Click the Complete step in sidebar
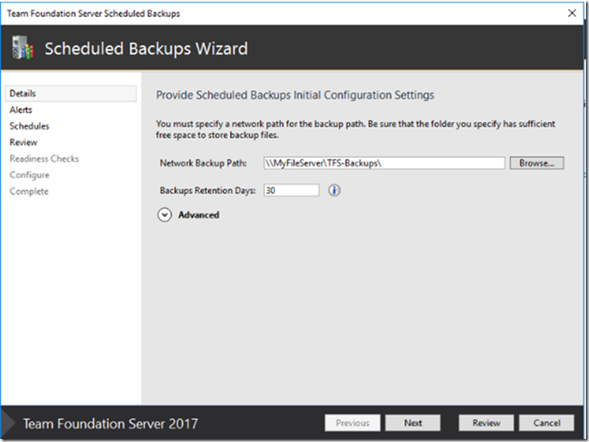589x442 pixels. (x=29, y=192)
